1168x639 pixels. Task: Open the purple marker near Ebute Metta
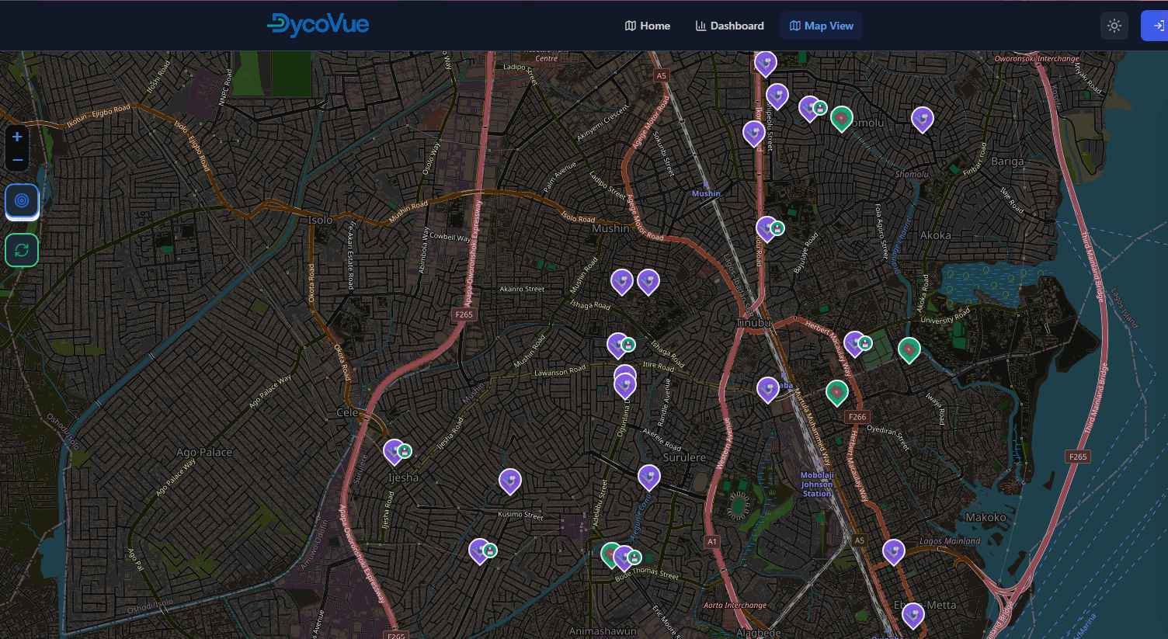(912, 615)
